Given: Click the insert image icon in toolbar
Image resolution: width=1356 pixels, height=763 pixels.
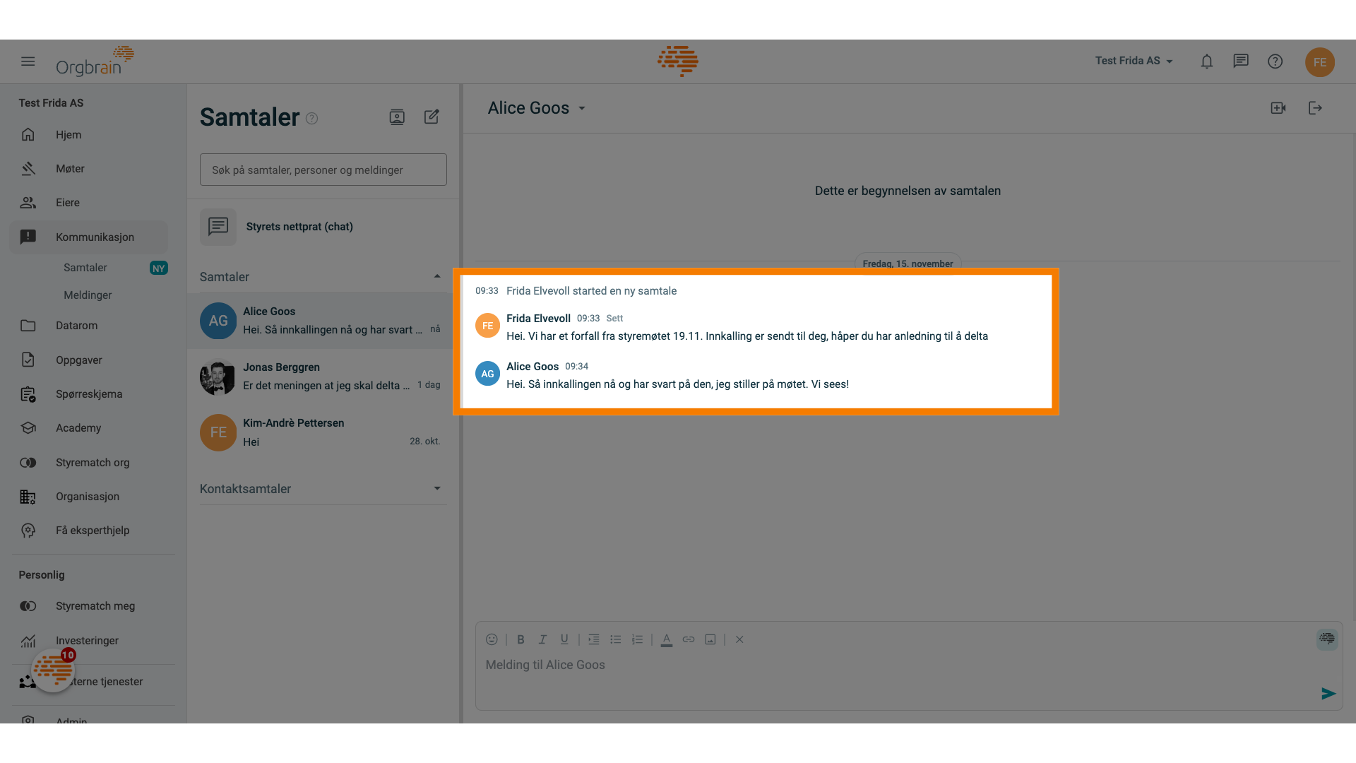Looking at the screenshot, I should click(x=709, y=639).
